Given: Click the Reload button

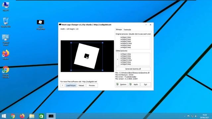Looking at the screenshot, I should (x=81, y=85).
